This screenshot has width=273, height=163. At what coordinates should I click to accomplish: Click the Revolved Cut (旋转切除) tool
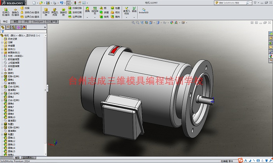[x=63, y=12]
